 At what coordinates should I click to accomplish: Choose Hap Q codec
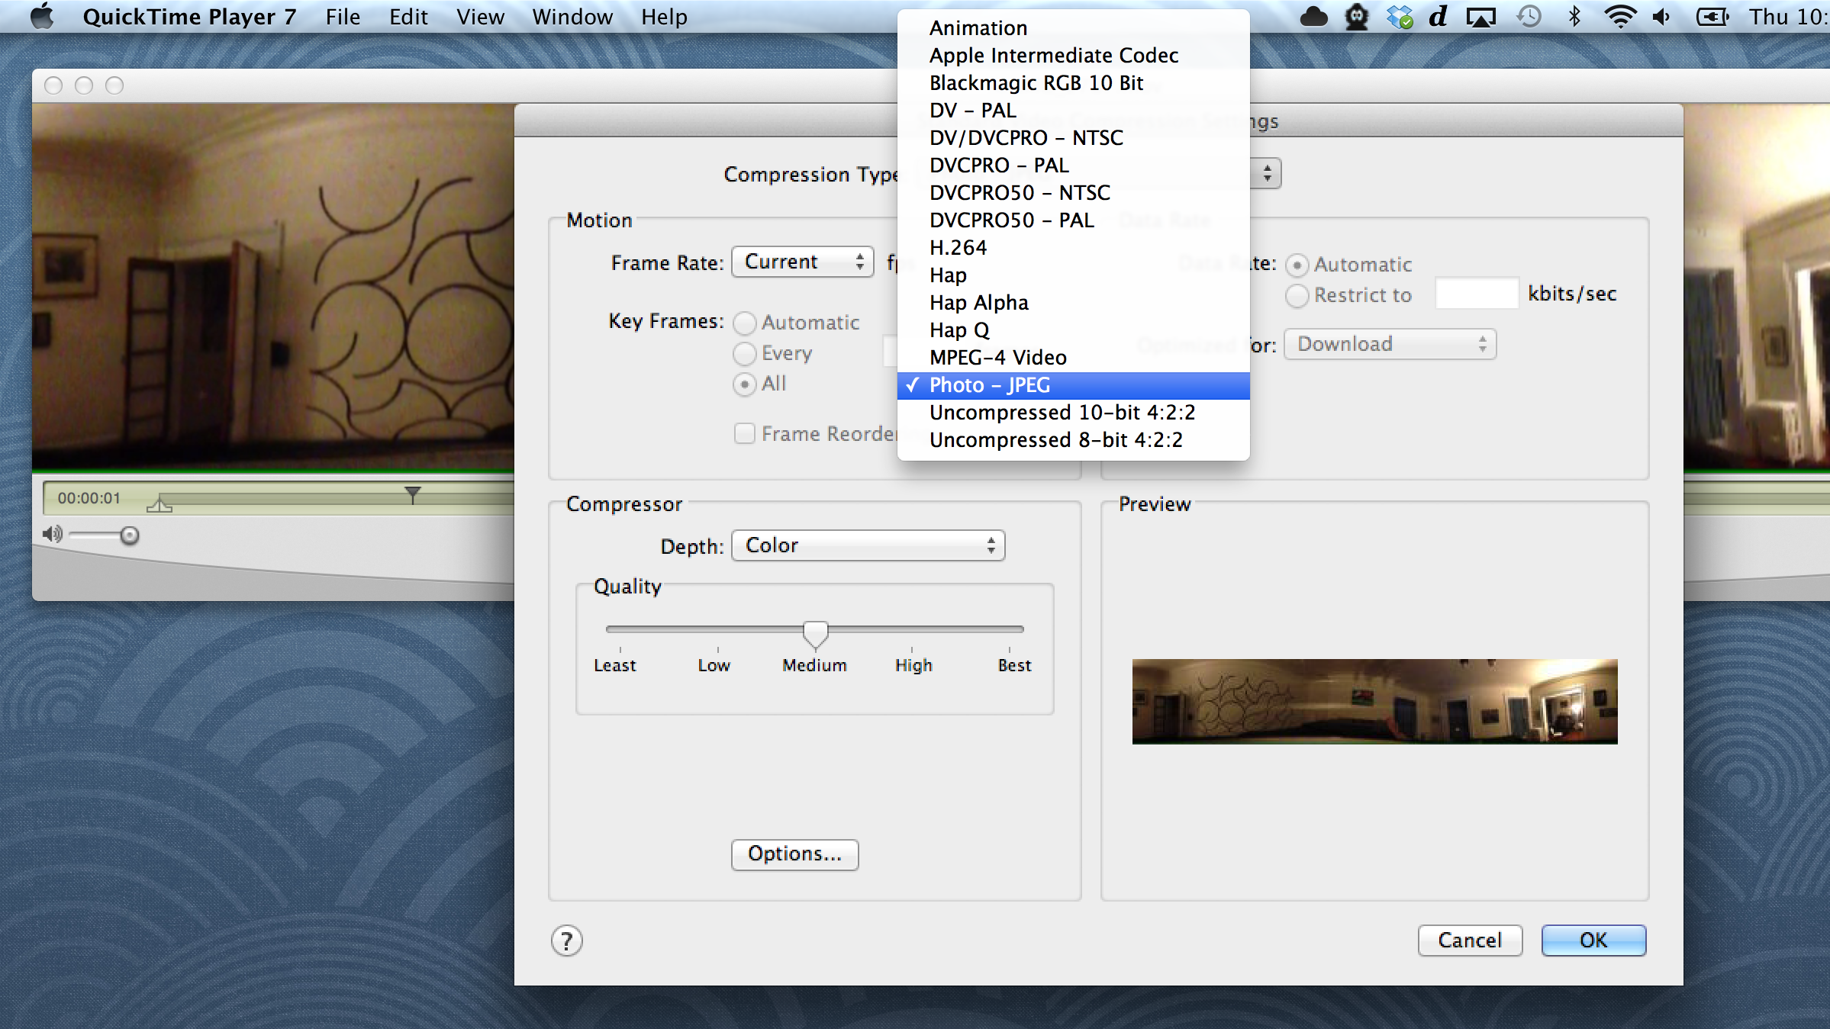[1073, 330]
